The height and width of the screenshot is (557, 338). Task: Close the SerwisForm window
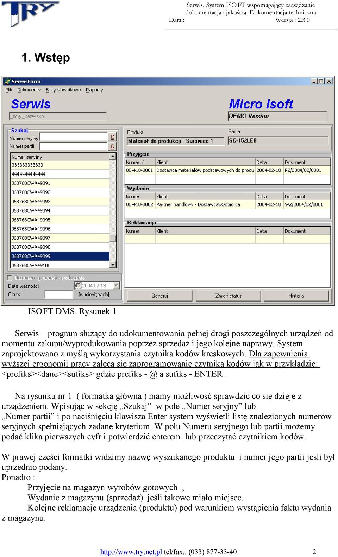[329, 81]
